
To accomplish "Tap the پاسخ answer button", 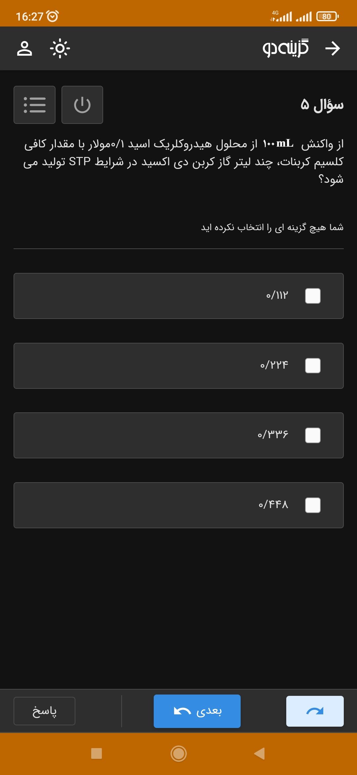I will point(44,711).
